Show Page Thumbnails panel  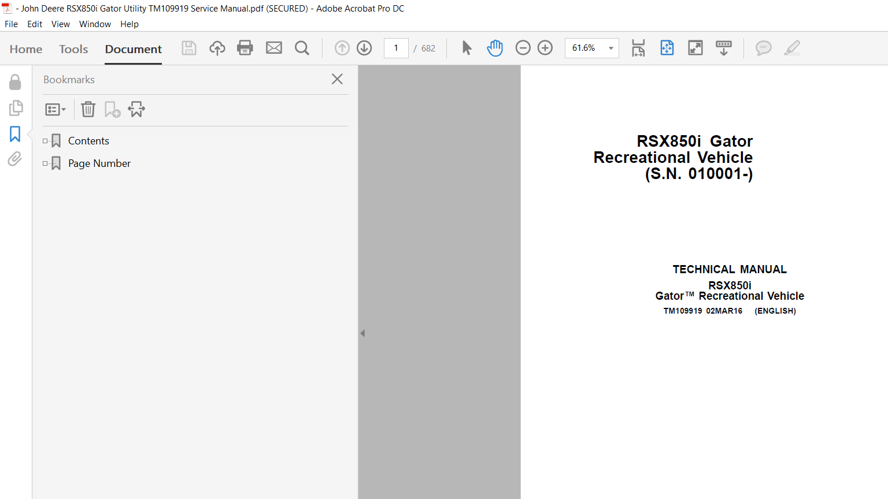coord(16,108)
